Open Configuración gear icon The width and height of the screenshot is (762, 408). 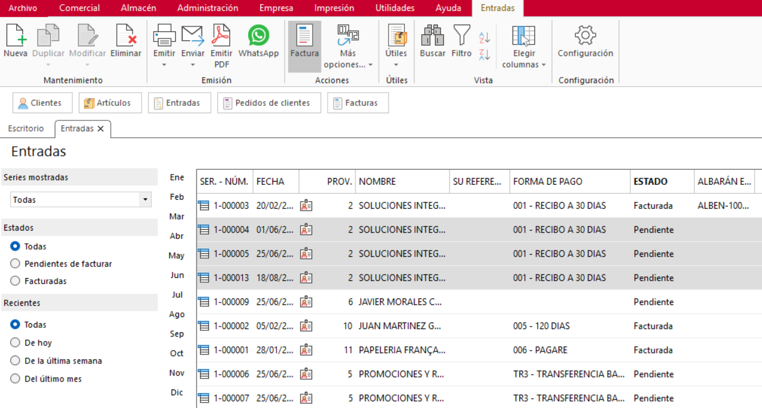point(585,36)
